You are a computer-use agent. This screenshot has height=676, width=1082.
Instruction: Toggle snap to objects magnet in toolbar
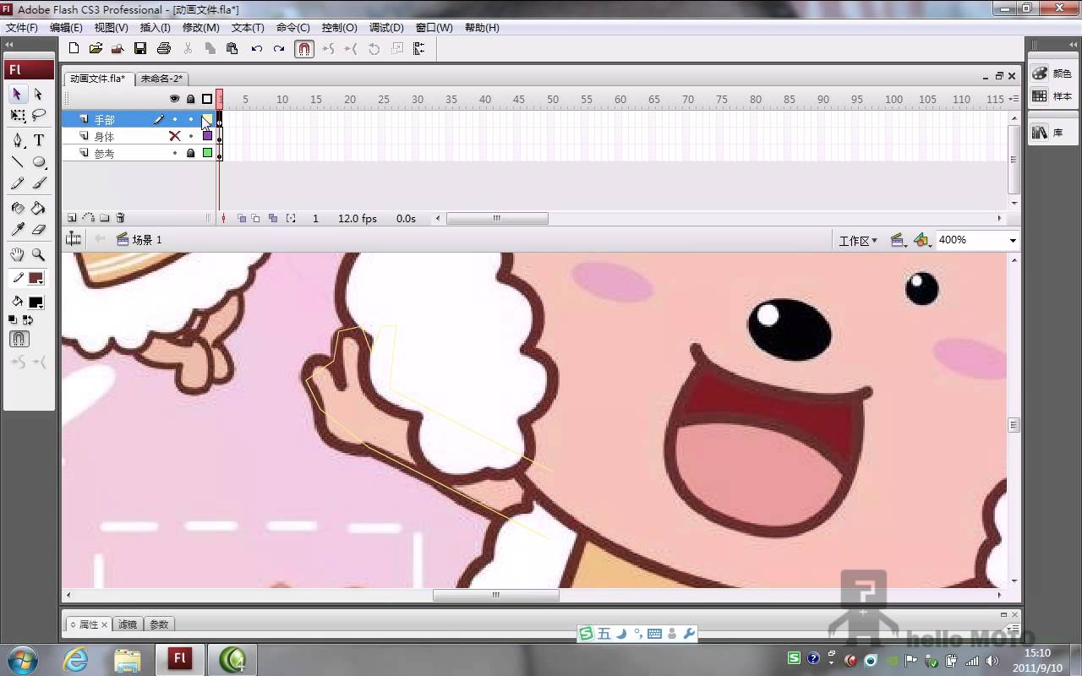pyautogui.click(x=304, y=49)
